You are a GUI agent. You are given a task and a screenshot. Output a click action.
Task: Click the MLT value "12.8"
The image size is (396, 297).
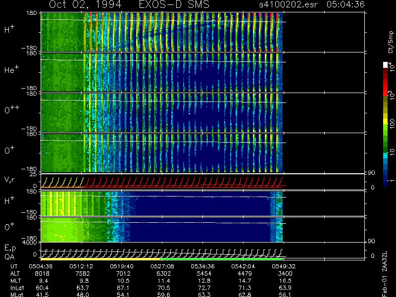tap(204, 281)
